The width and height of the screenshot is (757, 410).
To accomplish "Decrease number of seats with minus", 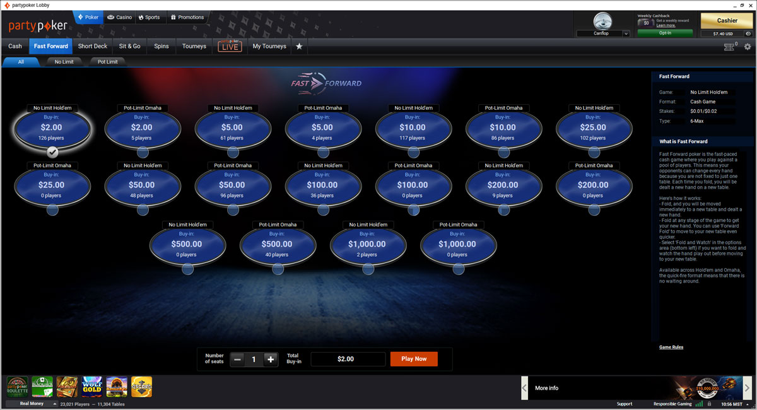I will 237,359.
